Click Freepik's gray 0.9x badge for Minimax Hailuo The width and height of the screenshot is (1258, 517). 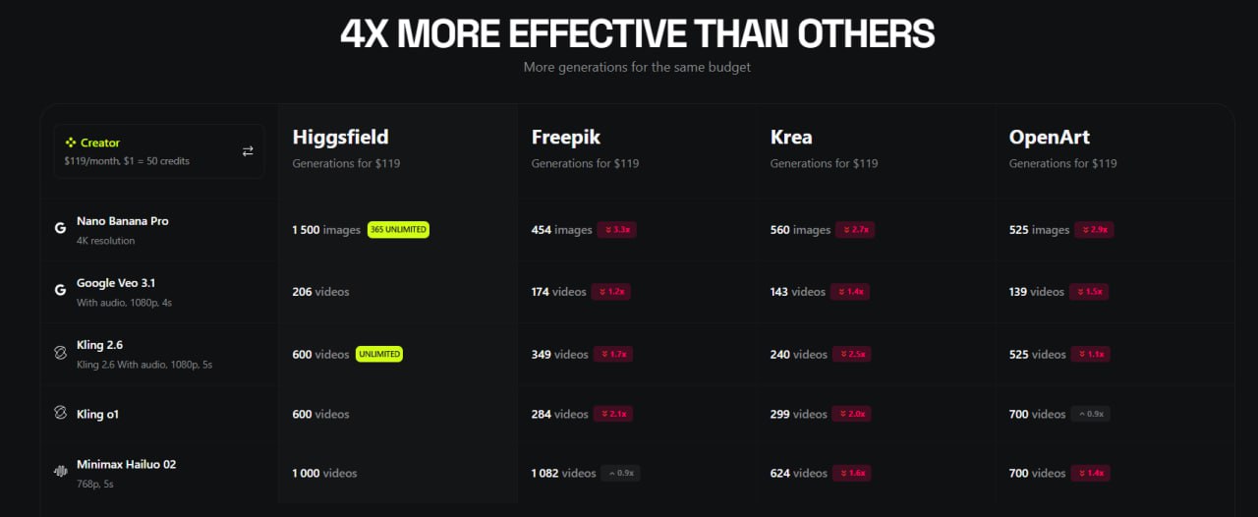[620, 473]
